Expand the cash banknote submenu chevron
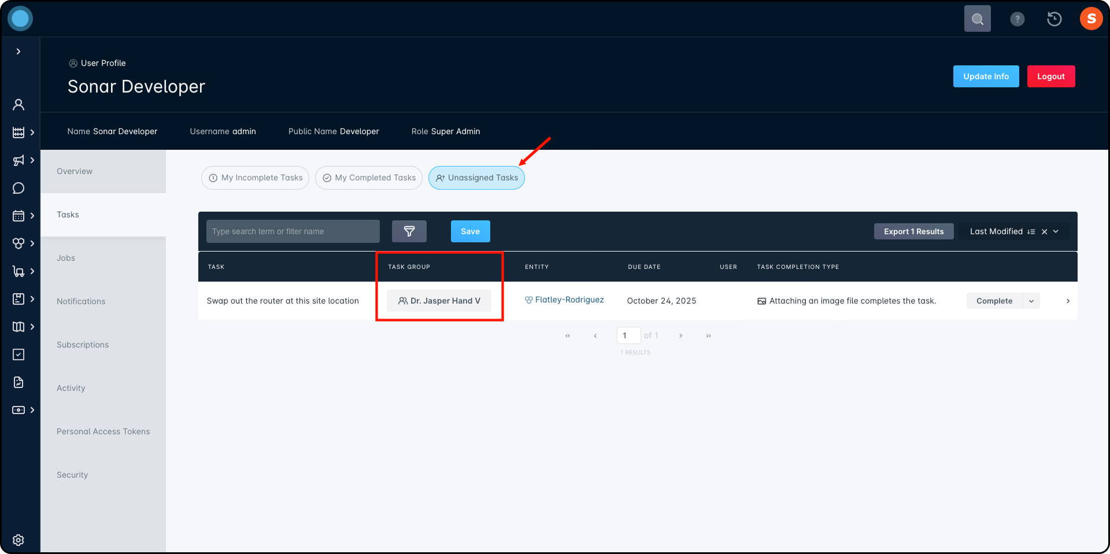Image resolution: width=1110 pixels, height=554 pixels. [x=32, y=410]
